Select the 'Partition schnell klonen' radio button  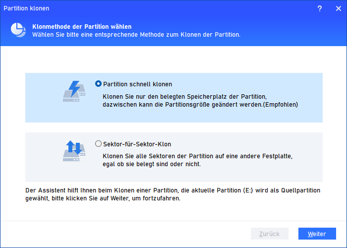[98, 84]
